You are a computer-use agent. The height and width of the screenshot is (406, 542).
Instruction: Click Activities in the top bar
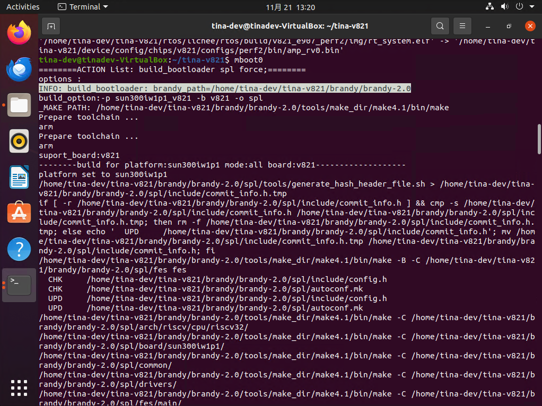(23, 7)
